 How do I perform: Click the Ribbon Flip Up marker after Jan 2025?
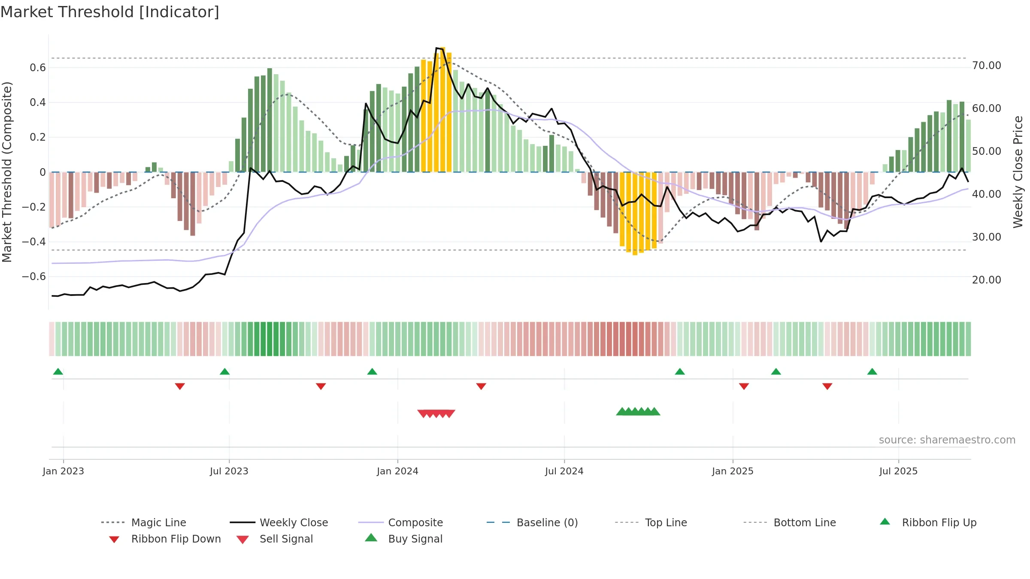point(776,371)
